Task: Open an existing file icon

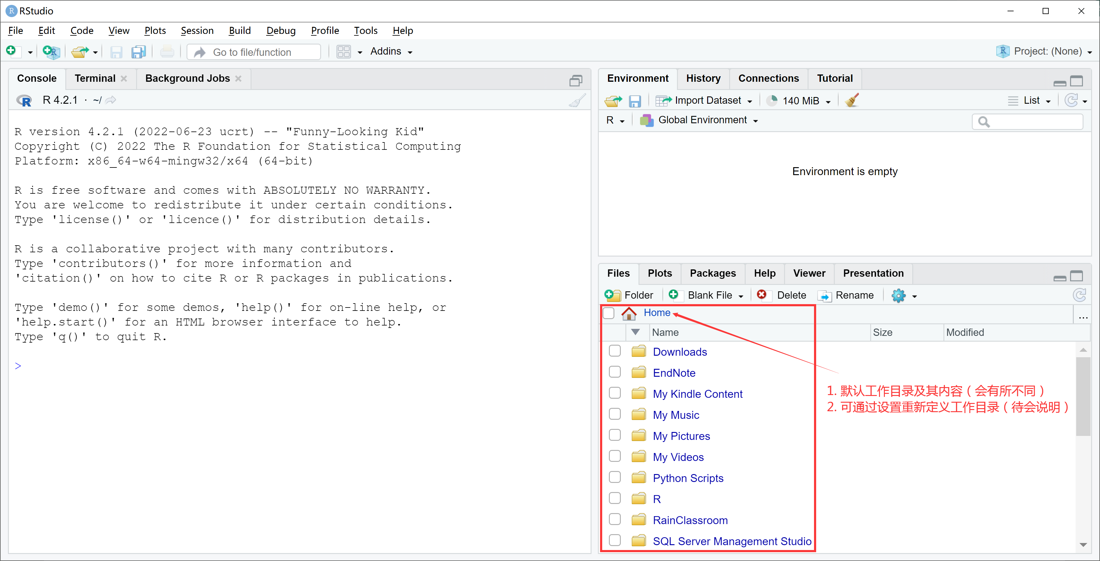Action: (79, 52)
